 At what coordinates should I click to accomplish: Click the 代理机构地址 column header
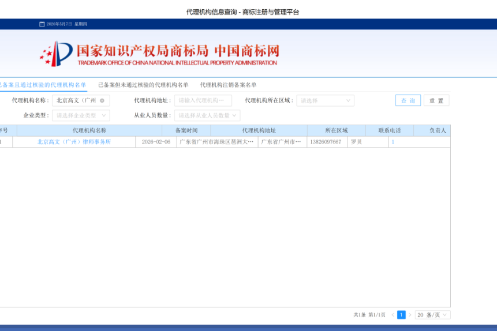(x=259, y=130)
